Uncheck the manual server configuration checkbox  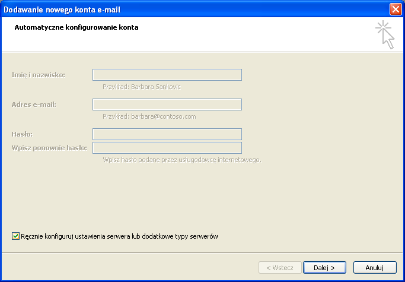coord(15,236)
